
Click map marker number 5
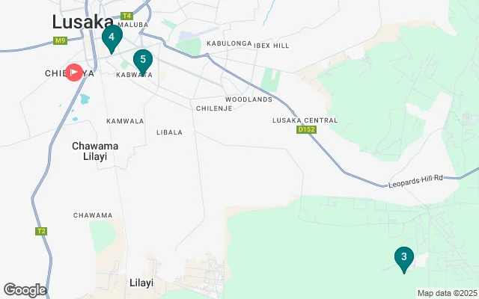(x=143, y=62)
